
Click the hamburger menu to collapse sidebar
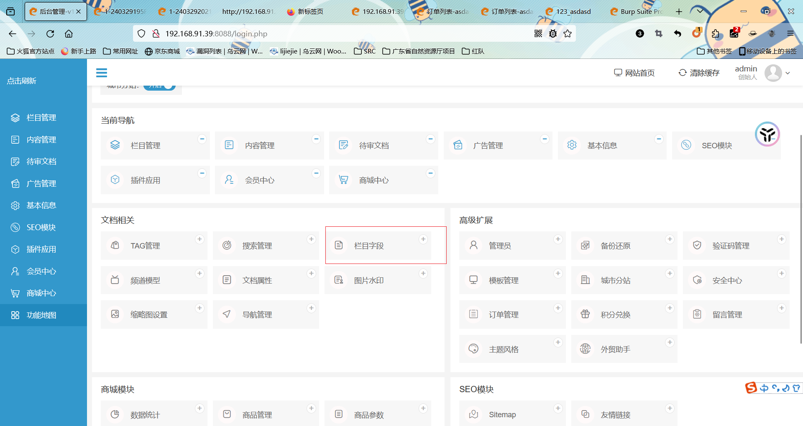coord(101,72)
